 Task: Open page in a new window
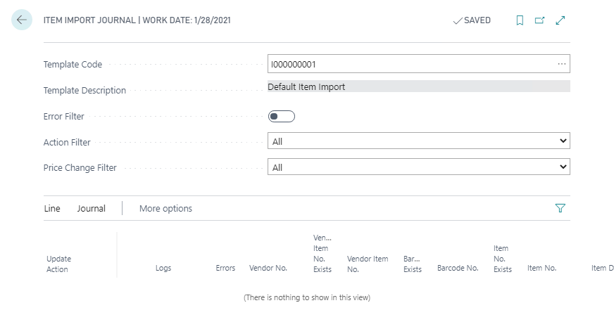click(x=540, y=20)
